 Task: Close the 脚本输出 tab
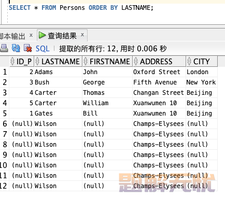point(31,35)
